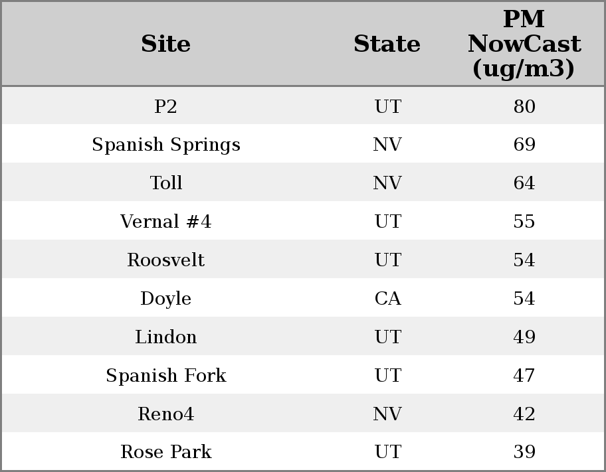Click the value 49 for Lindon
Viewport: 606px width, 472px height.
(x=524, y=337)
